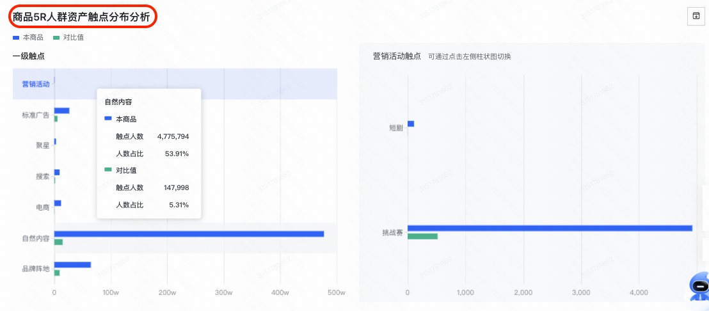Image resolution: width=709 pixels, height=311 pixels.
Task: Open the blue robot assistant icon
Action: coord(700,287)
